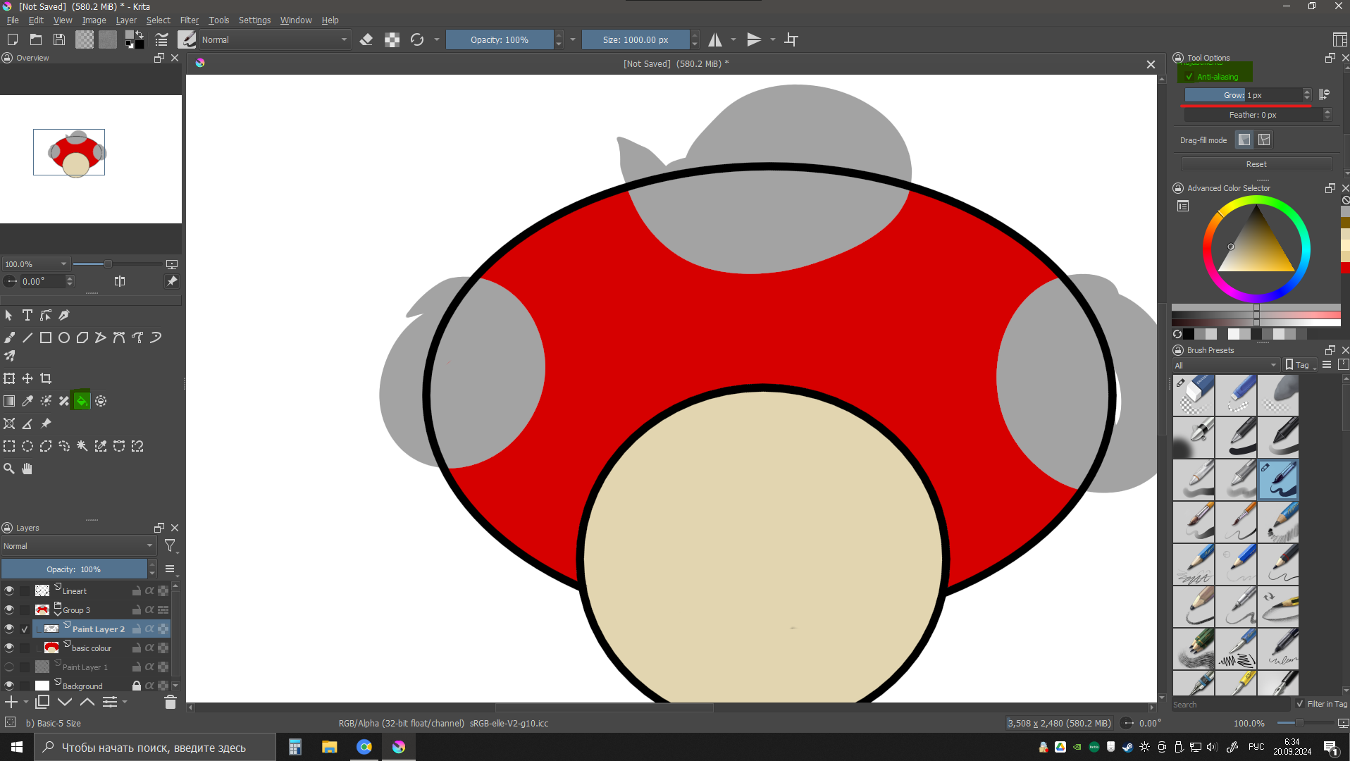Click the brush preset Search field

[x=1231, y=704]
